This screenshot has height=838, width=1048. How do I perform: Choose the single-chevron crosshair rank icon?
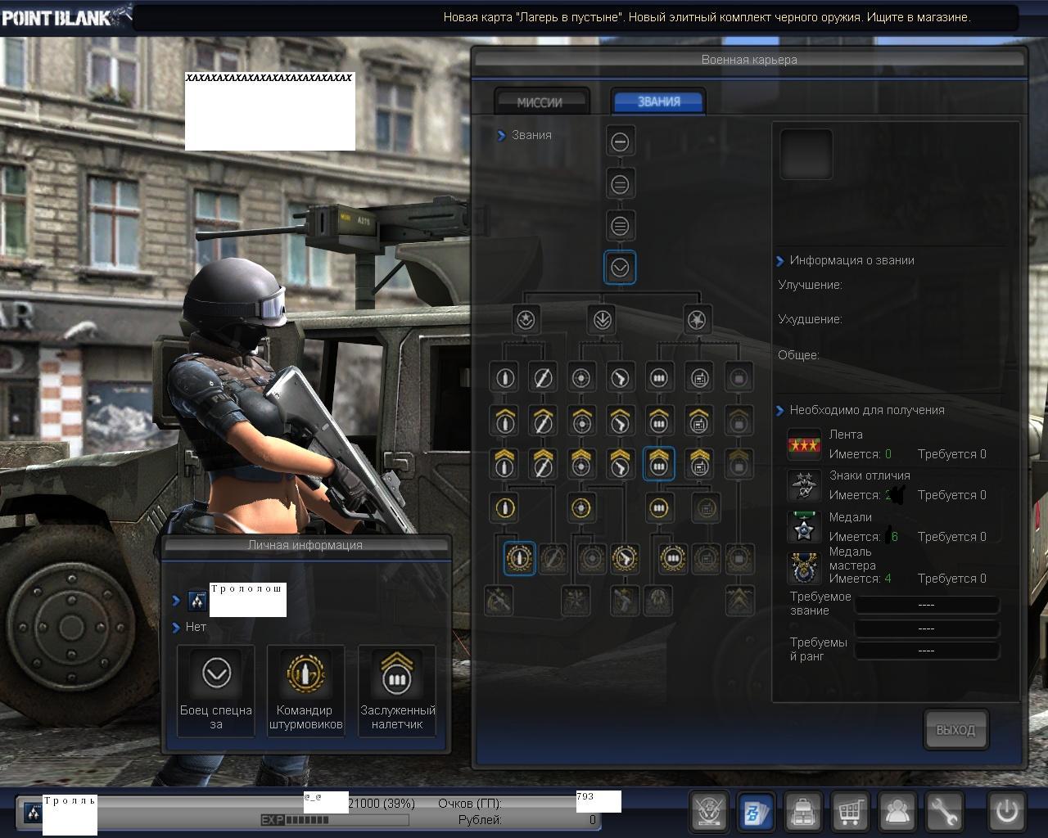(581, 421)
